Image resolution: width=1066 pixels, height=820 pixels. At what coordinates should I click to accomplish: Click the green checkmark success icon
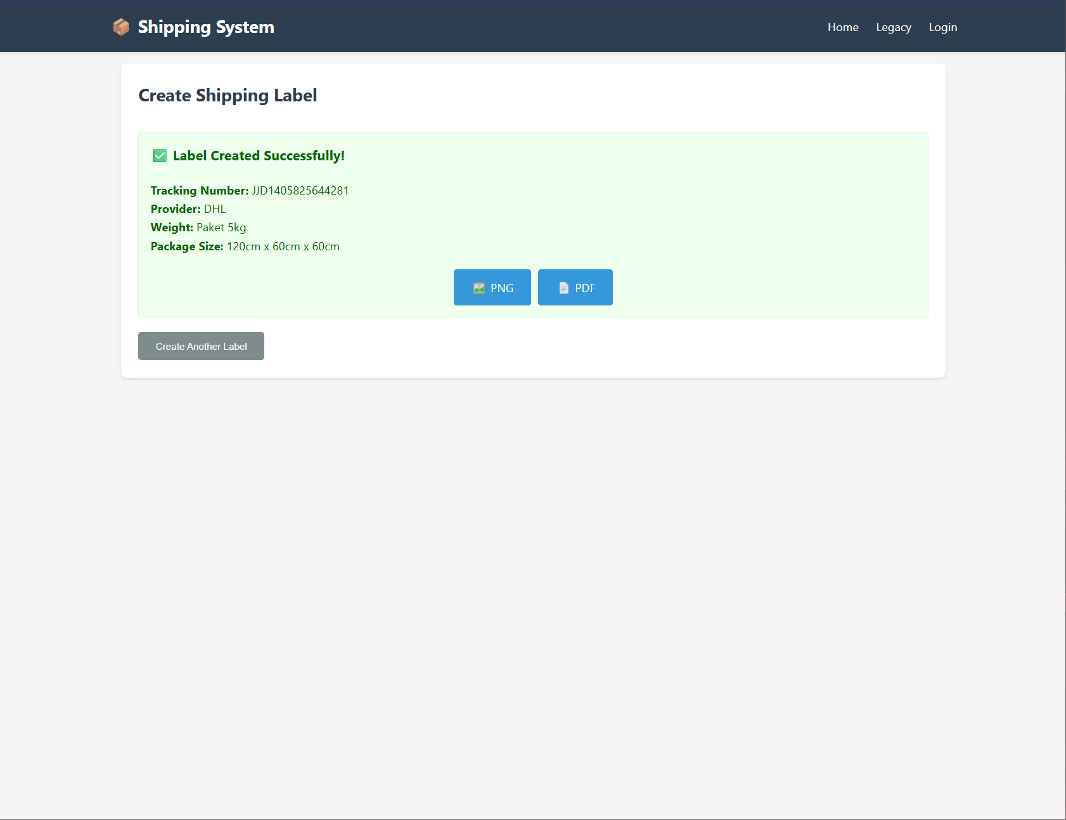pyautogui.click(x=160, y=155)
